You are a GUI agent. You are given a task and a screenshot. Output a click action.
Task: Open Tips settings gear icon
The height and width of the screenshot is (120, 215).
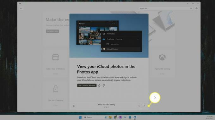[196, 8]
